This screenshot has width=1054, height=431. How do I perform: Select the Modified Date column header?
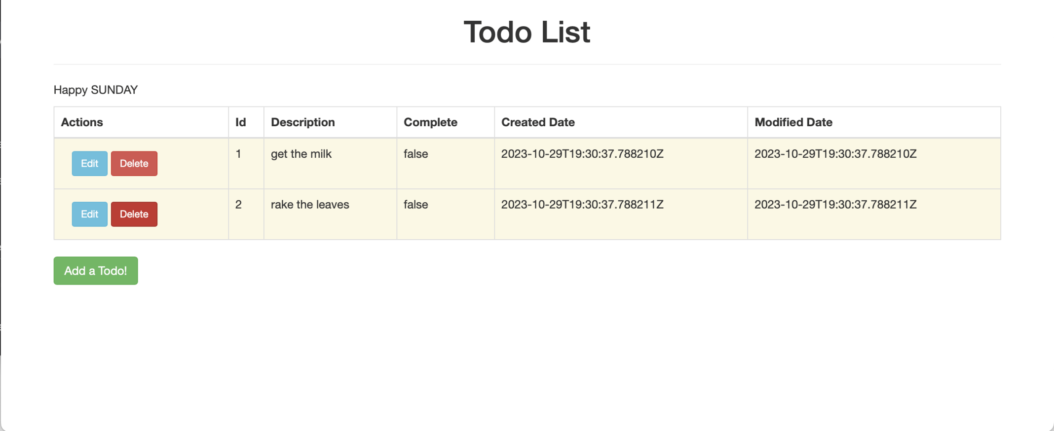pyautogui.click(x=793, y=122)
